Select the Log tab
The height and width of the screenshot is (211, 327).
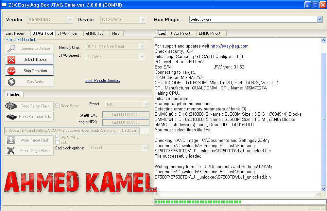point(162,33)
